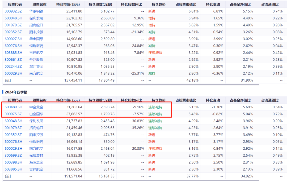Click stock code 000975.SZ
This screenshot has width=287, height=182.
coord(13,114)
